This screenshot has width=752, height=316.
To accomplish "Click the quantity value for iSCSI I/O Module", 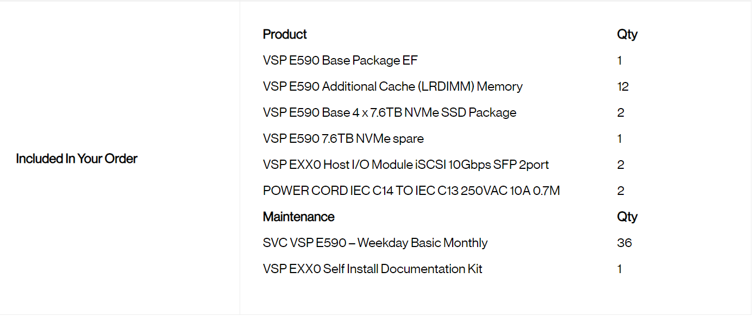I will [x=621, y=165].
